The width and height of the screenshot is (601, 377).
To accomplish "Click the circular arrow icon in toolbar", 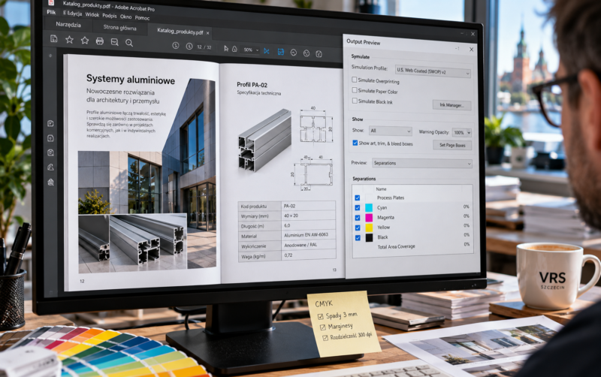I will (293, 52).
